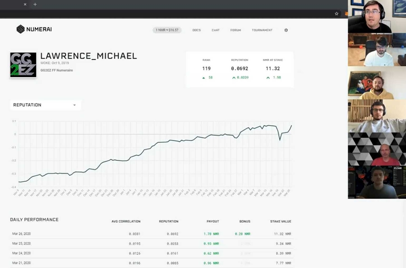Open the Forum link

pos(235,30)
